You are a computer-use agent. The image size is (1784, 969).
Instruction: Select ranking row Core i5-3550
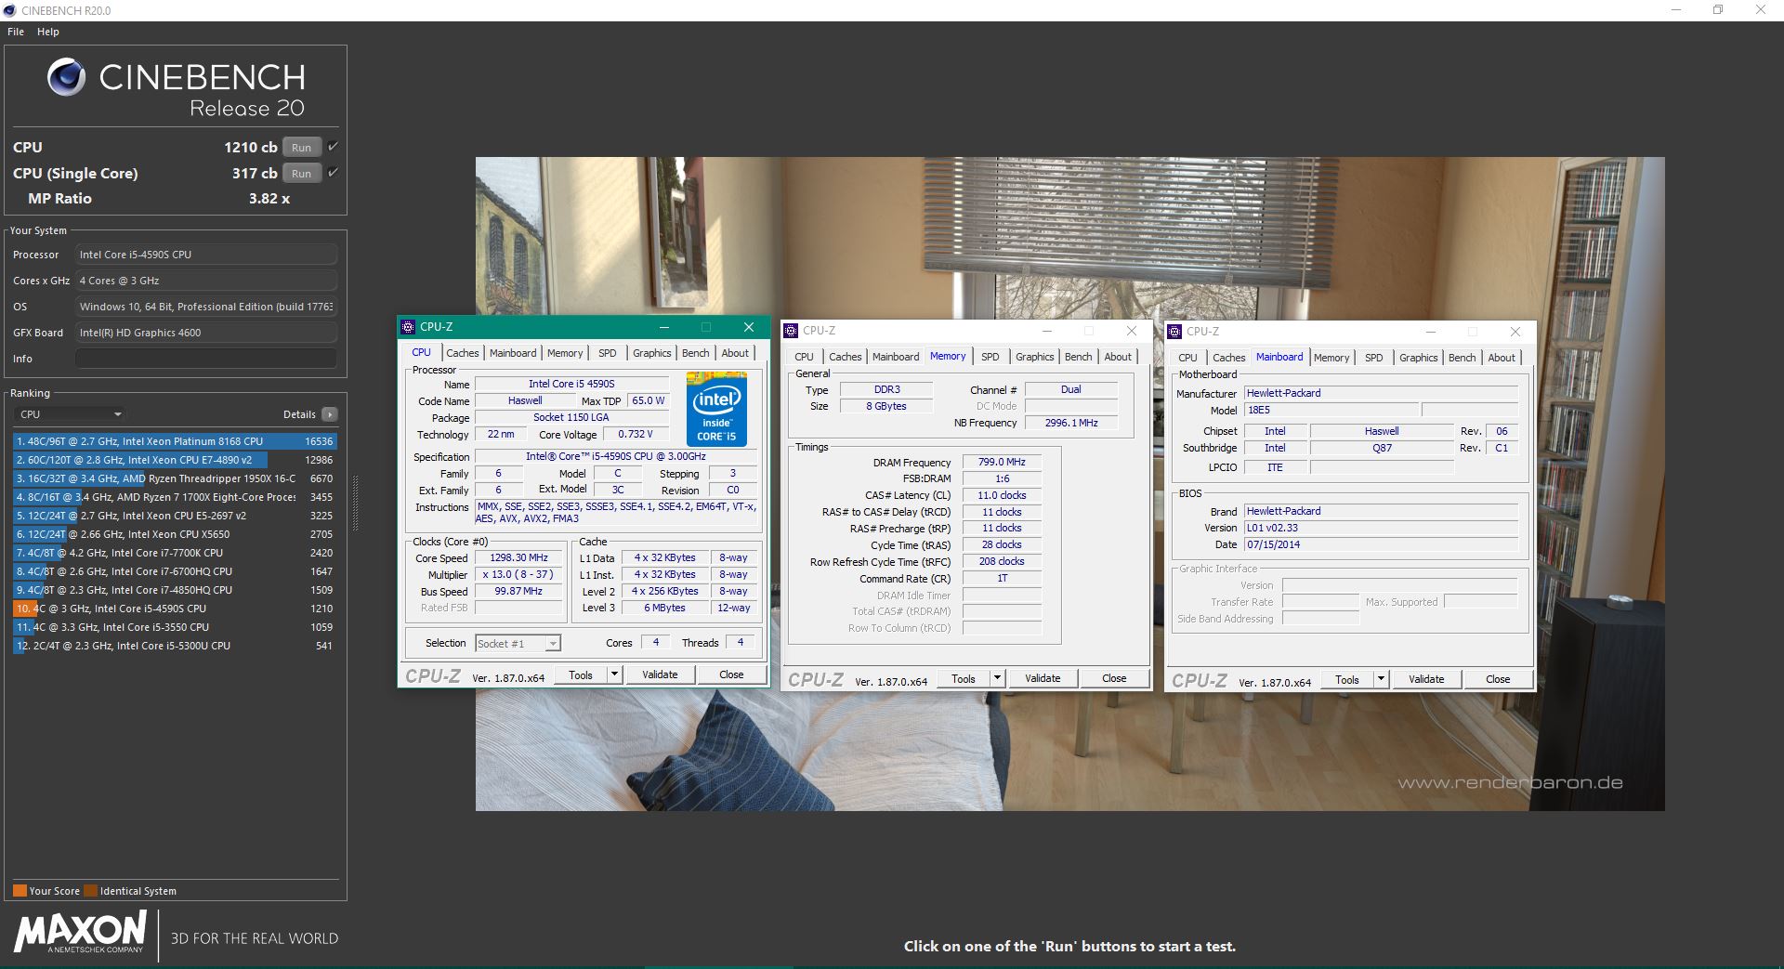click(175, 627)
